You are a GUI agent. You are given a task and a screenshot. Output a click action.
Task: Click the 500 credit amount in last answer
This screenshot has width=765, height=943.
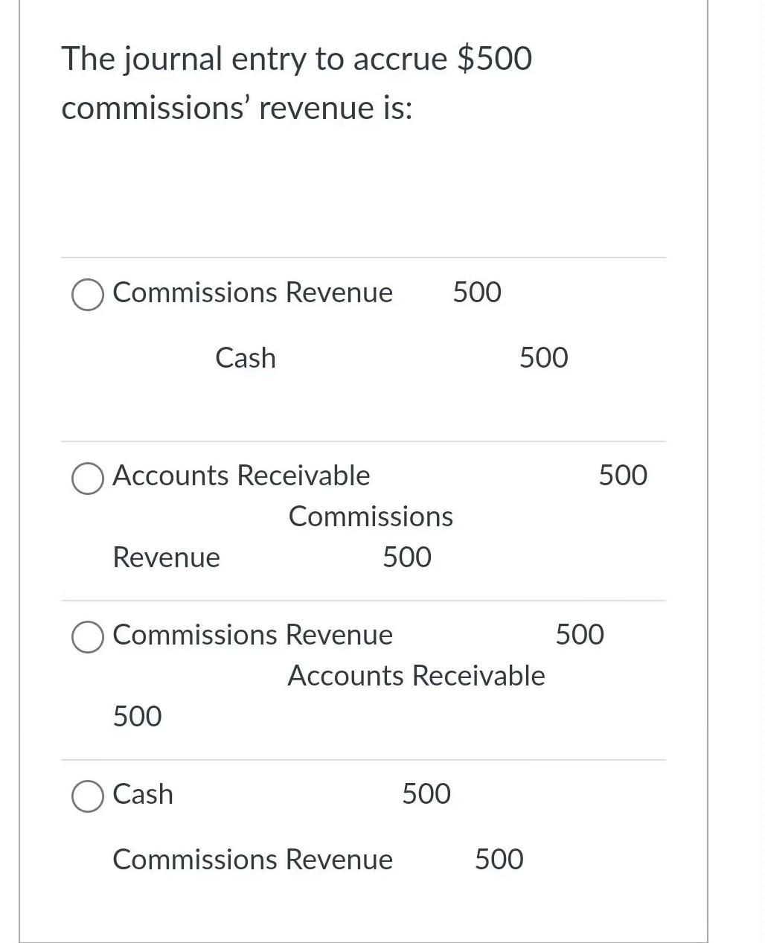(499, 860)
